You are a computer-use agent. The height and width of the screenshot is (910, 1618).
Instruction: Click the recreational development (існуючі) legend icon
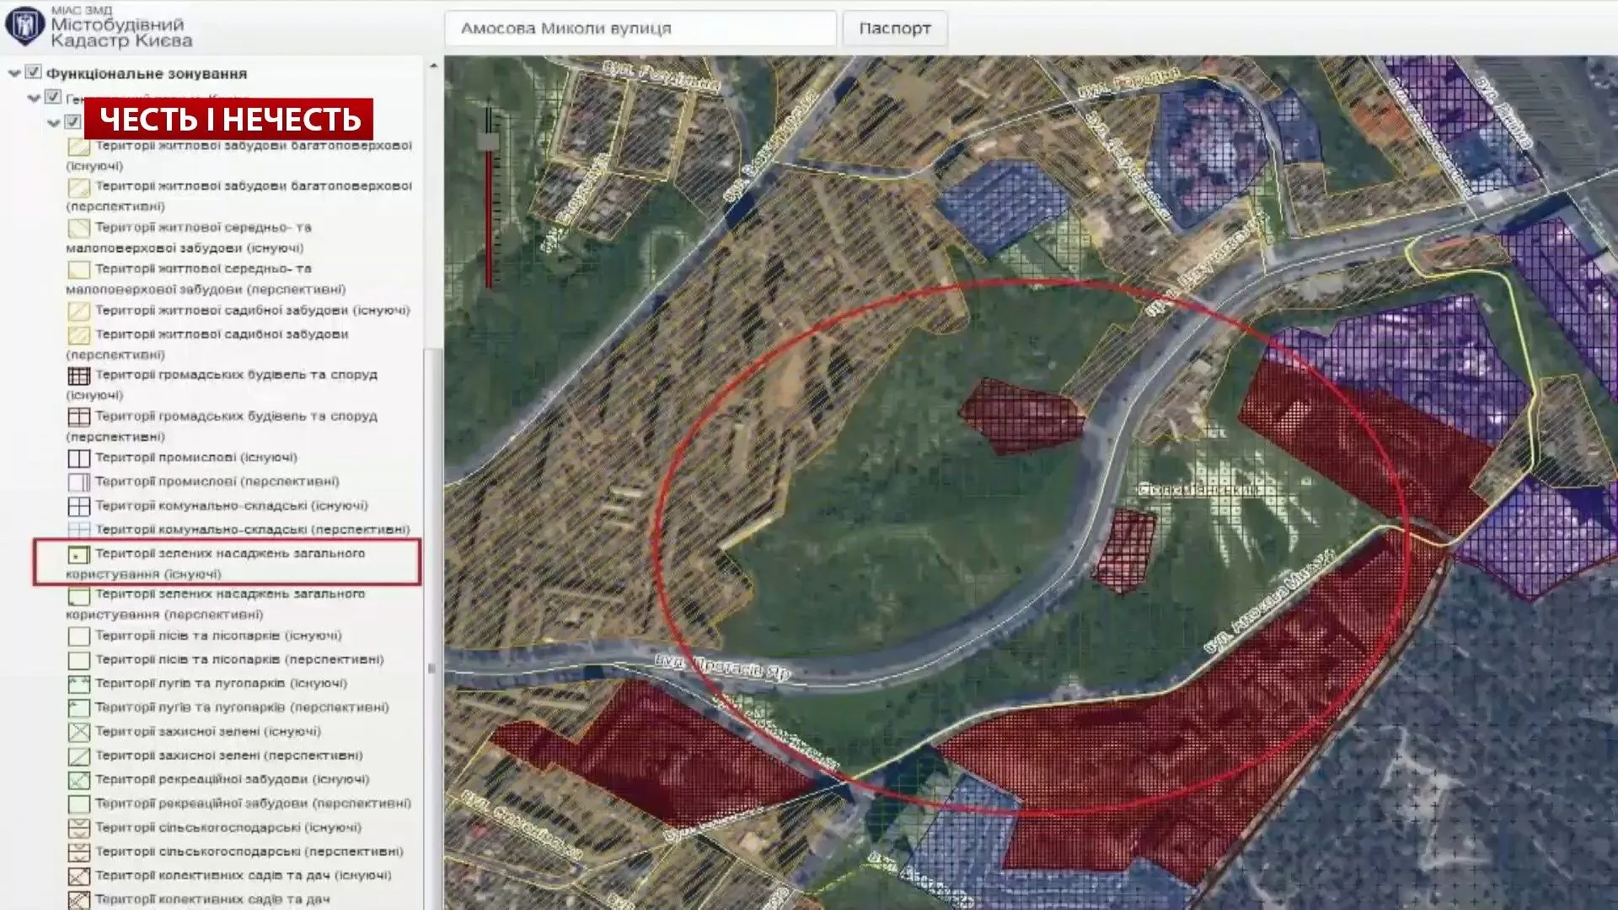coord(78,780)
